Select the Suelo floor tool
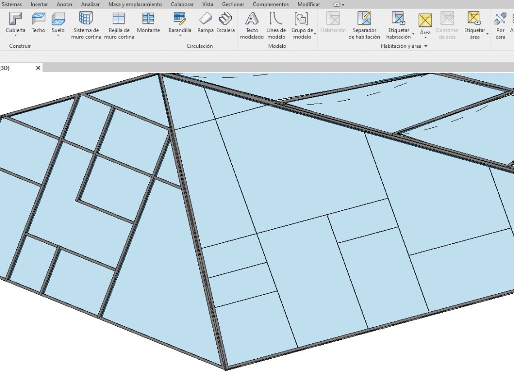Screen dimensions: 514x375 58,22
